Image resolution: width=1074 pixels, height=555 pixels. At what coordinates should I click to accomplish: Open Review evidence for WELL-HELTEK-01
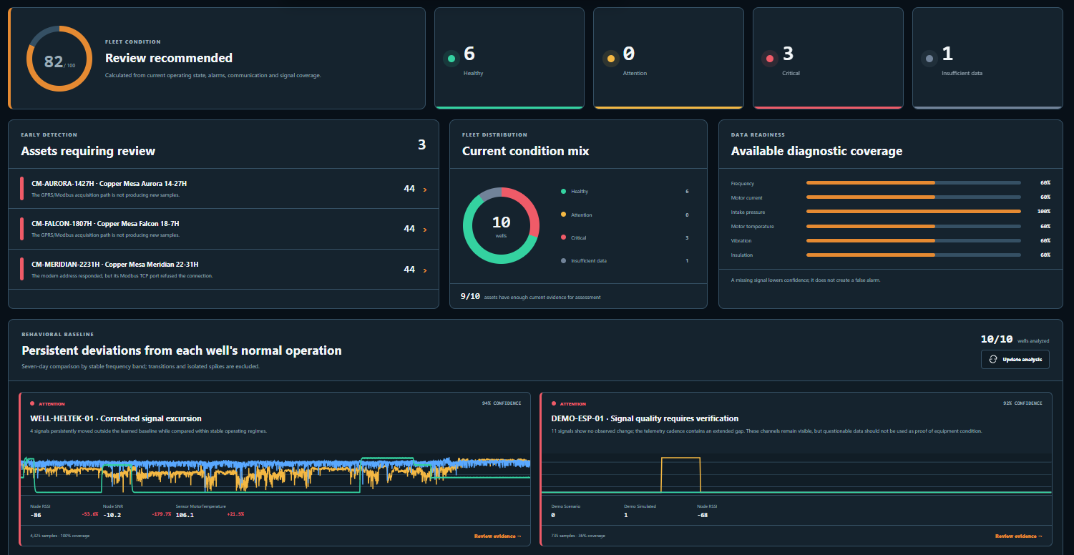click(497, 536)
